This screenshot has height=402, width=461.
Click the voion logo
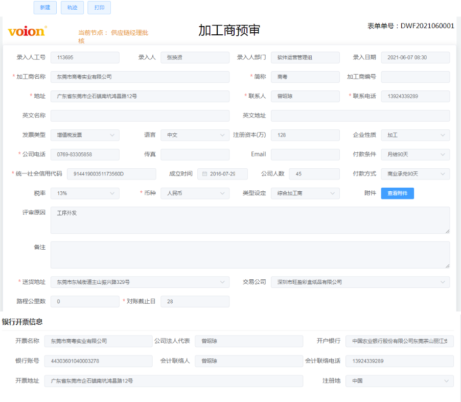[x=27, y=31]
